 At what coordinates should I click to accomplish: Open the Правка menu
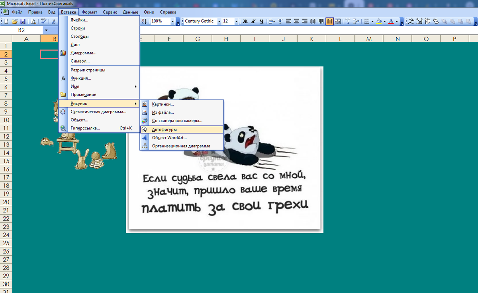click(35, 12)
